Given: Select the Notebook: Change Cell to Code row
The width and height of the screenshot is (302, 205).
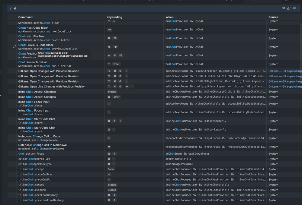Looking at the screenshot, I should (60, 138).
